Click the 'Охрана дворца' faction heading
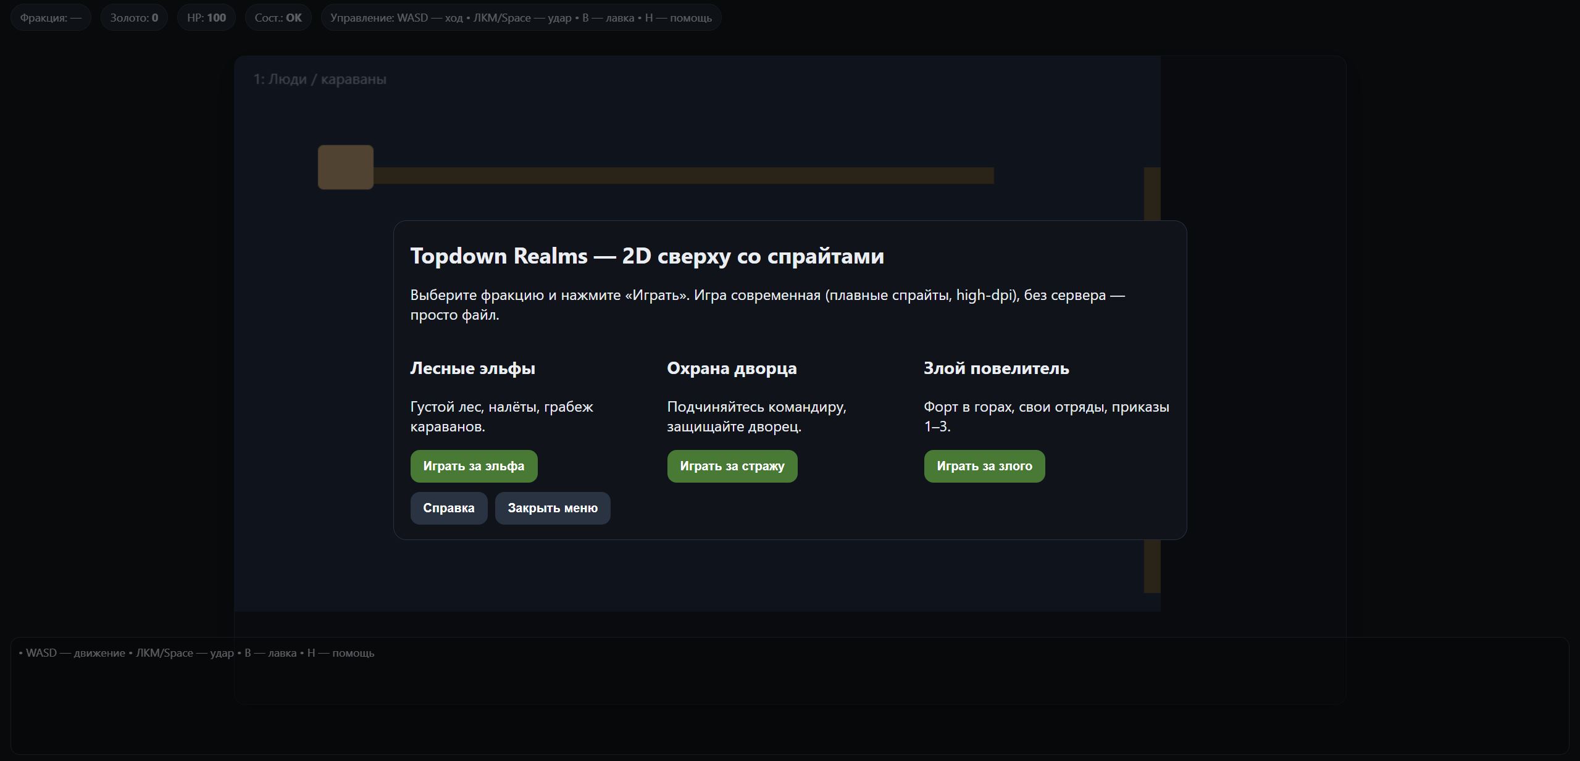Screen dimensions: 1580x761 click(732, 368)
